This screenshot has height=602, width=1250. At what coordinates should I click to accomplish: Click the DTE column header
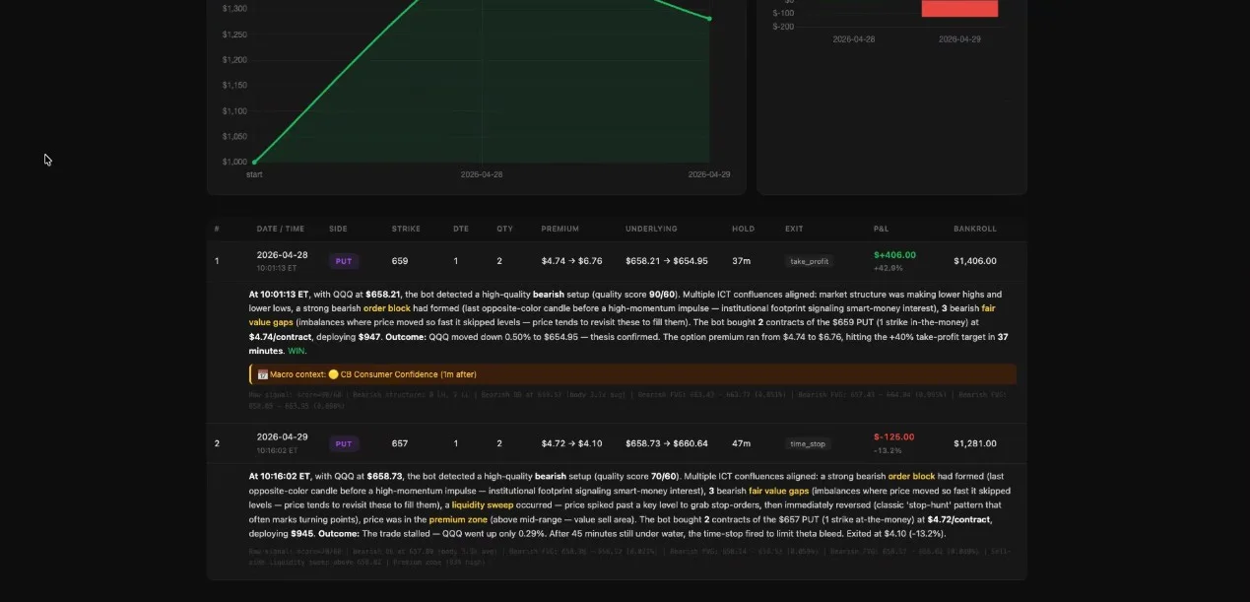click(x=461, y=229)
